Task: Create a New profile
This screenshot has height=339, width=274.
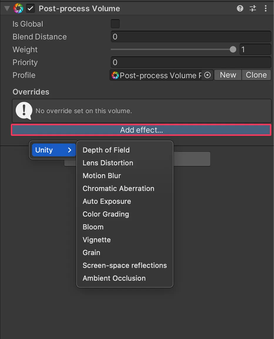Action: (x=228, y=75)
